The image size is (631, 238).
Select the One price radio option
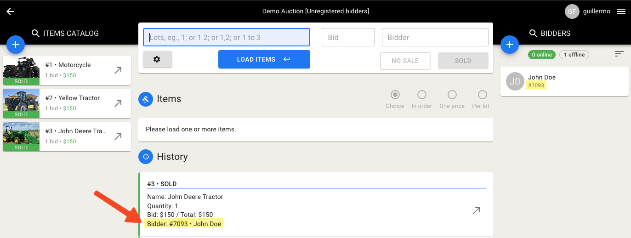[452, 95]
